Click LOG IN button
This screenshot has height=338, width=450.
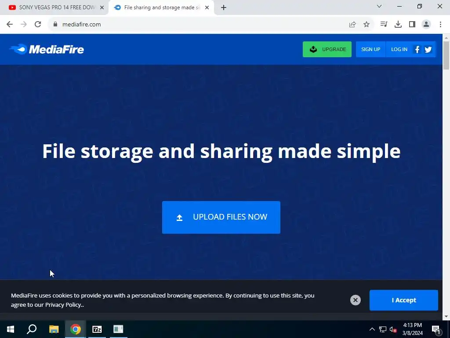click(x=399, y=49)
